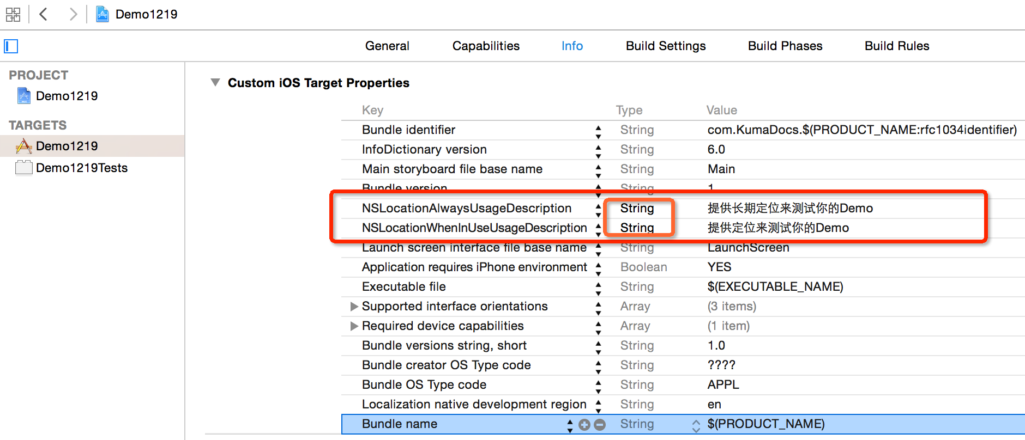The height and width of the screenshot is (440, 1025).
Task: Go back with the left arrow
Action: (44, 14)
